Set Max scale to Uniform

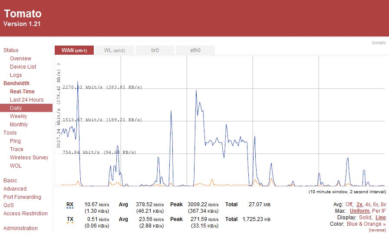point(359,211)
